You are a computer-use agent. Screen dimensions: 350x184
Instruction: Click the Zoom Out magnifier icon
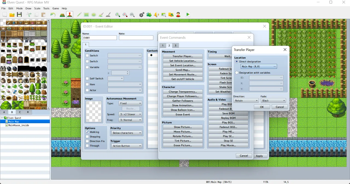[125, 15]
